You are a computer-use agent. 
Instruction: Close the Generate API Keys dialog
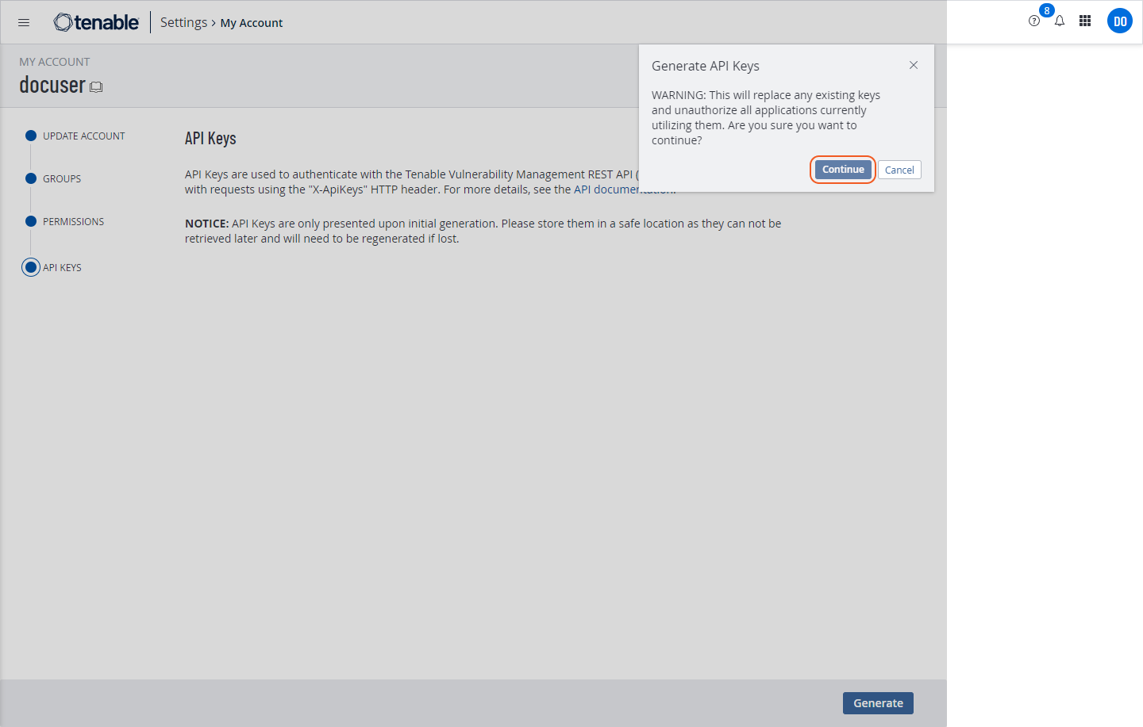[x=914, y=65]
